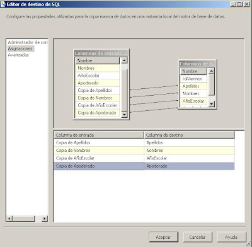Screen dimensions: 252x247
Task: Select Nombres in destination columns box
Action: point(193,93)
